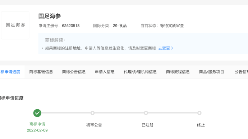The height and width of the screenshot is (139, 248).
Task: Follow the 去变更 link
Action: point(164,48)
